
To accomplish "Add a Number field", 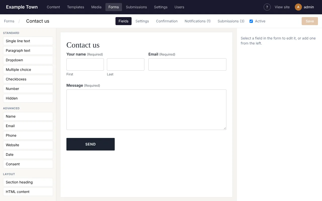I will click(28, 89).
